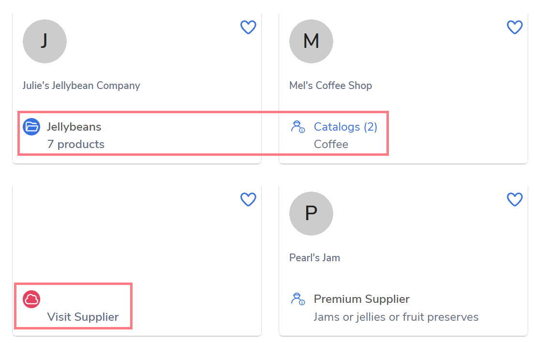Screen dimensions: 534x343
Task: Open the Julie's Jellybean Company supplier name
Action: [81, 86]
